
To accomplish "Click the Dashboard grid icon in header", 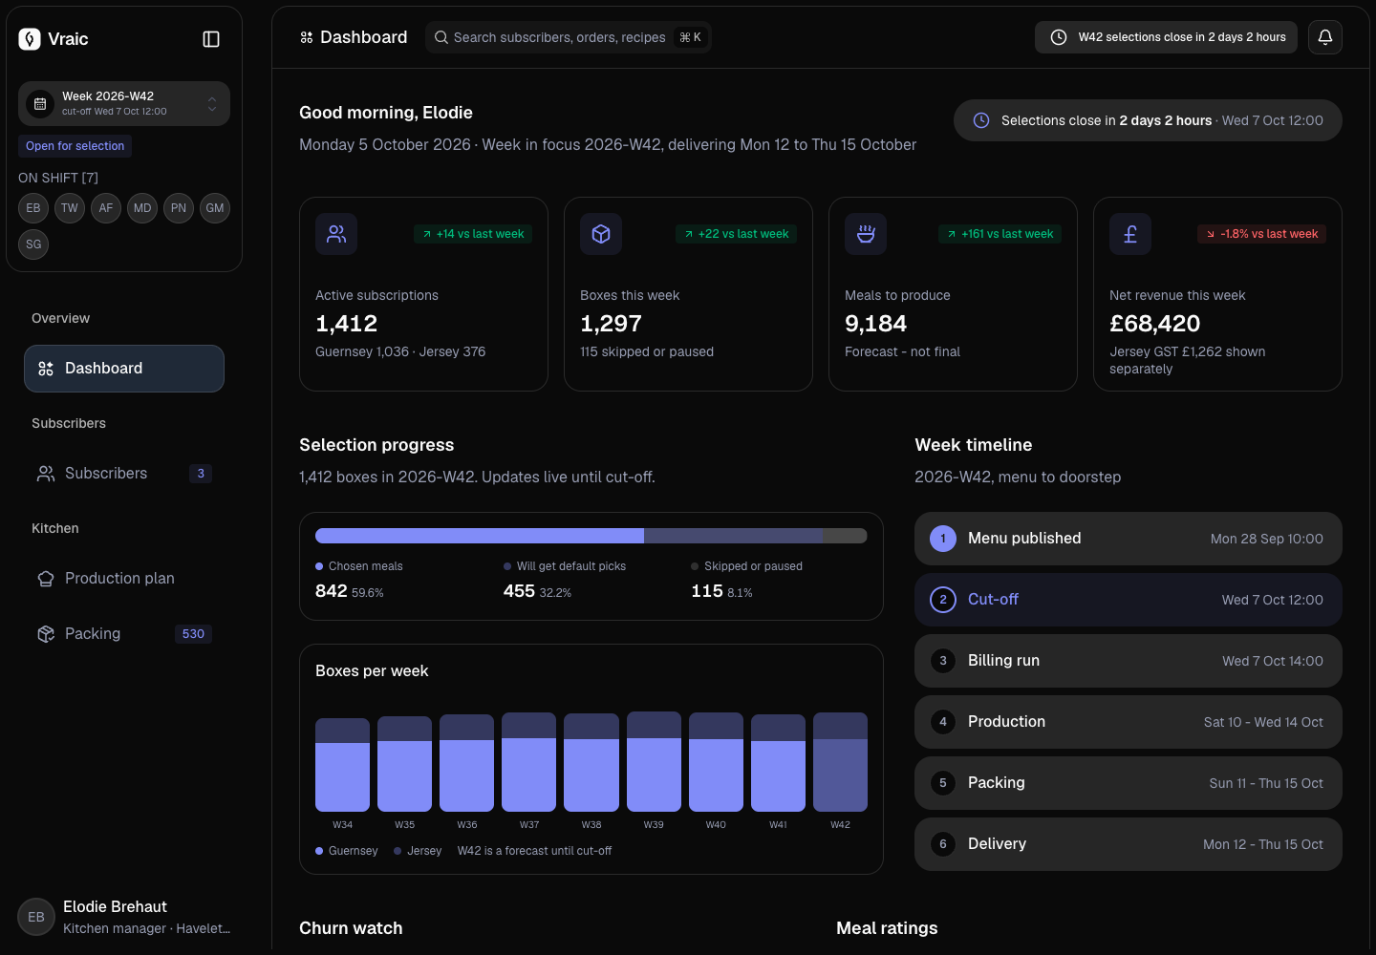I will 307,37.
